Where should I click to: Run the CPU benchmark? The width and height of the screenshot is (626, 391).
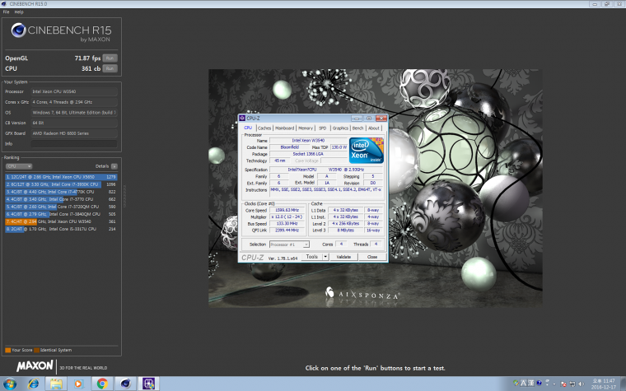tap(110, 68)
